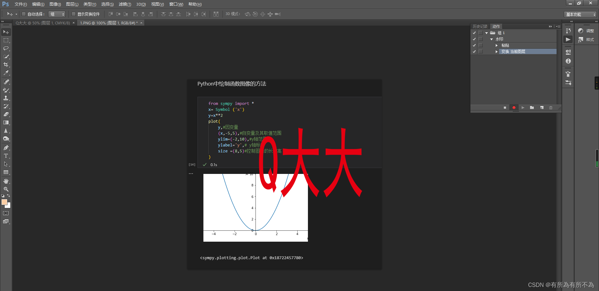Change the screen mode
Screen dimensions: 599x291
6,221
